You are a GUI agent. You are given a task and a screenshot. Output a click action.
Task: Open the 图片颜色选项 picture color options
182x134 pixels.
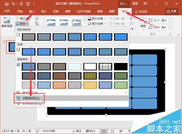coord(72,104)
